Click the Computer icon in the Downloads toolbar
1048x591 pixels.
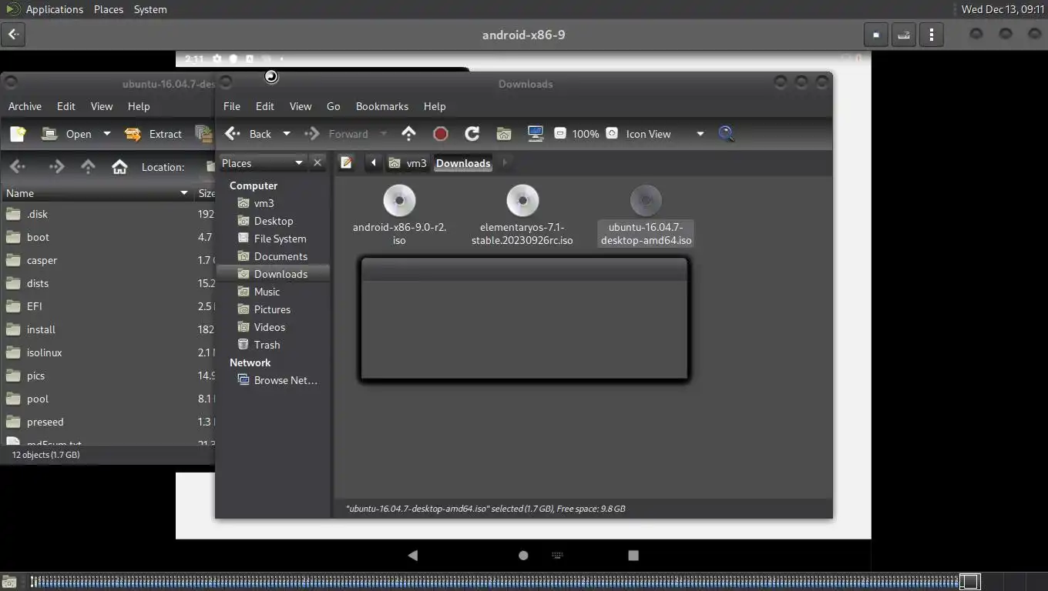pyautogui.click(x=536, y=134)
